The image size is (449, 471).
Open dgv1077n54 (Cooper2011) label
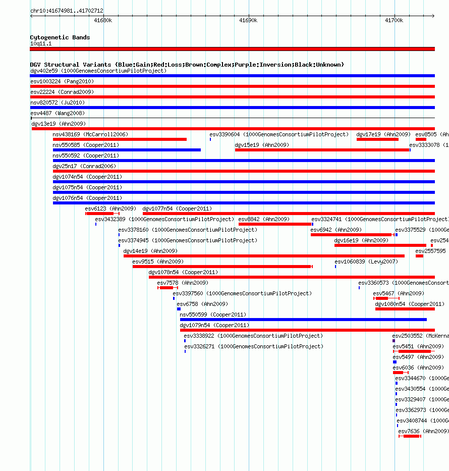(x=177, y=208)
